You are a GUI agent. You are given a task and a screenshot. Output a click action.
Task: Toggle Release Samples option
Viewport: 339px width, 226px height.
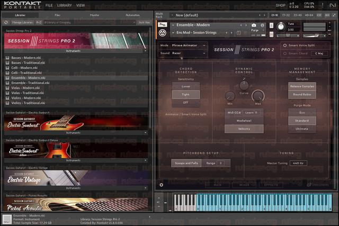pyautogui.click(x=302, y=86)
